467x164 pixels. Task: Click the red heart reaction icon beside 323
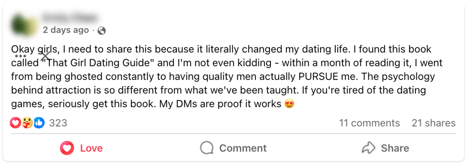coord(16,123)
